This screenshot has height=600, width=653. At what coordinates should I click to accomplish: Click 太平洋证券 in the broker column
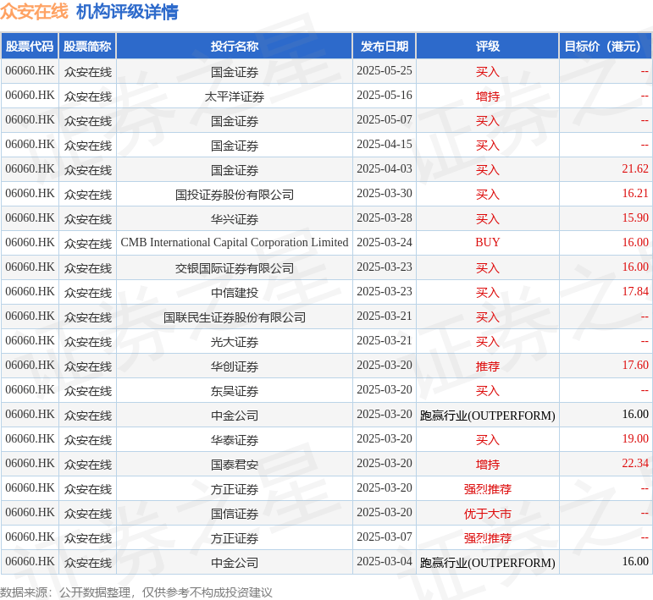coord(235,96)
